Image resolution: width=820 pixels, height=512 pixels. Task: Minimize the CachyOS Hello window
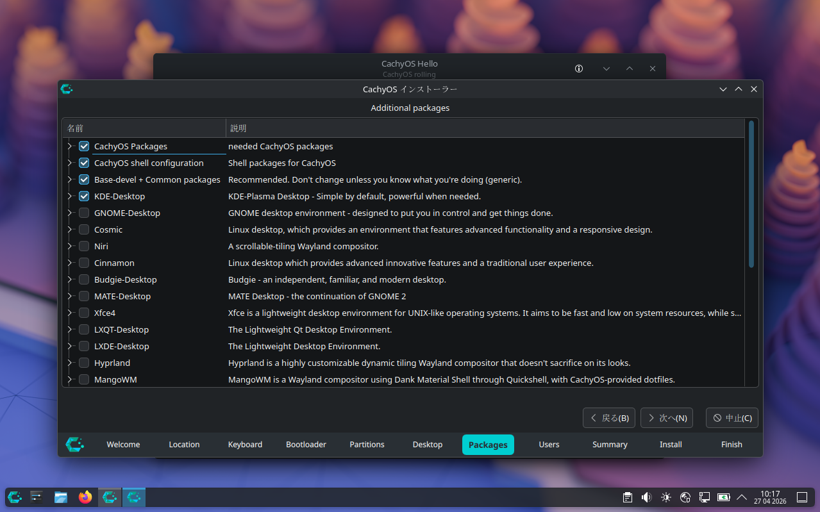click(x=607, y=69)
